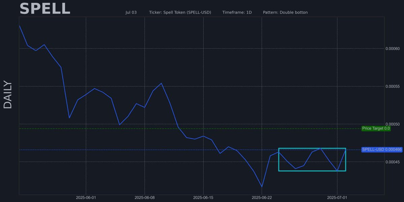Click the Jul 03 date label

(131, 12)
